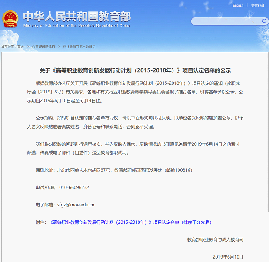Viewport: 269px width, 262px height.
Task: Click the article headline about 项目认定名单的公示
Action: [135, 70]
